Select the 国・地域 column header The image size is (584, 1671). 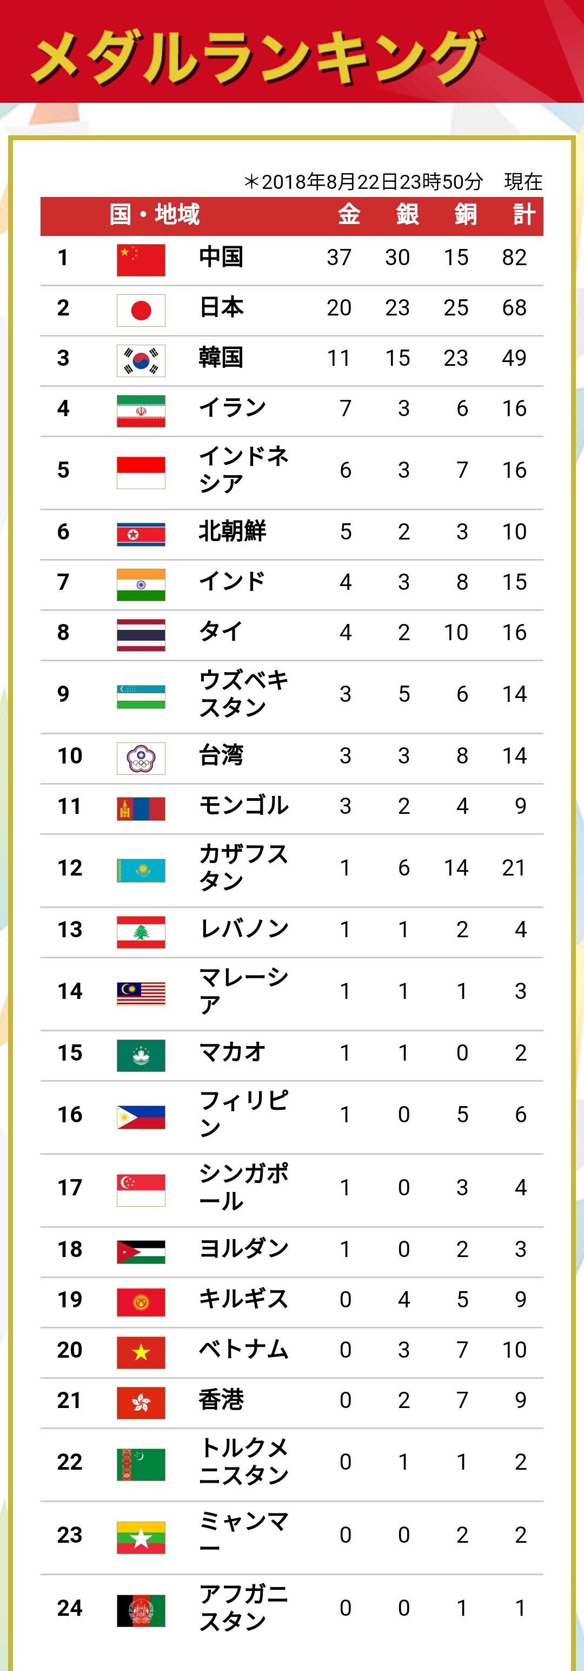tap(154, 215)
